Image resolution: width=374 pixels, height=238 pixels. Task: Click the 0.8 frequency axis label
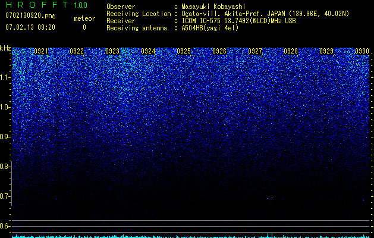click(4, 167)
